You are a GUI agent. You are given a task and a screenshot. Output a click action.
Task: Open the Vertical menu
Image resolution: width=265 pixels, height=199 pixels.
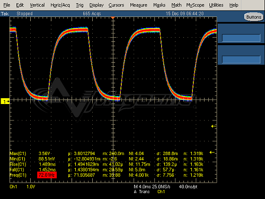[x=37, y=5]
